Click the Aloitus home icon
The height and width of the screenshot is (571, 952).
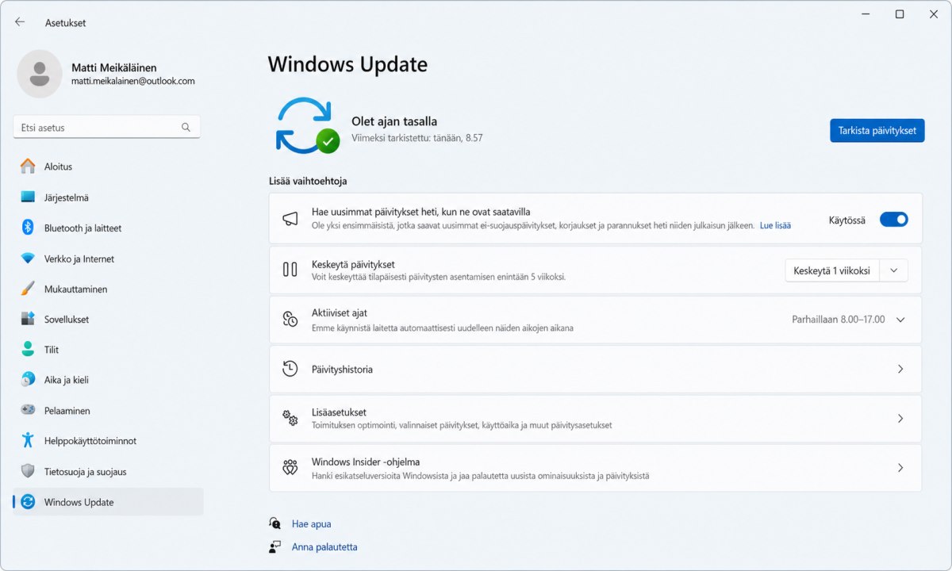pos(28,167)
